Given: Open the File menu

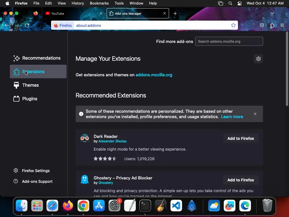Looking at the screenshot, I should coord(36,3).
